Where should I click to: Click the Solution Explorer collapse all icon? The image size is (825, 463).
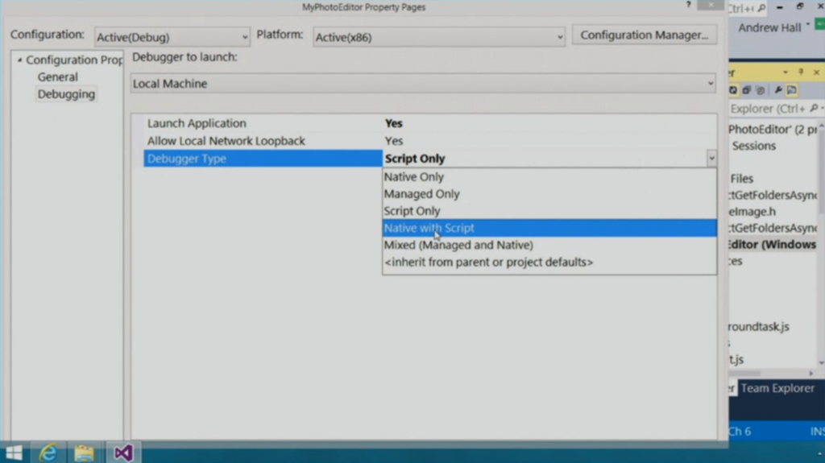747,90
